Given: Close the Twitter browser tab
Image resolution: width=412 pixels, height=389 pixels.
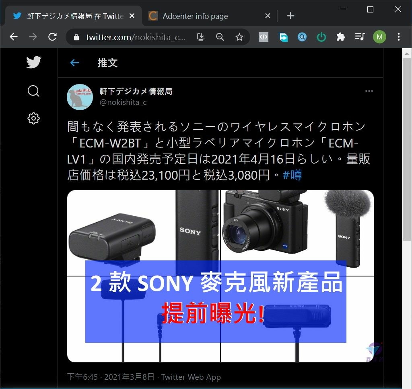Looking at the screenshot, I should 132,16.
